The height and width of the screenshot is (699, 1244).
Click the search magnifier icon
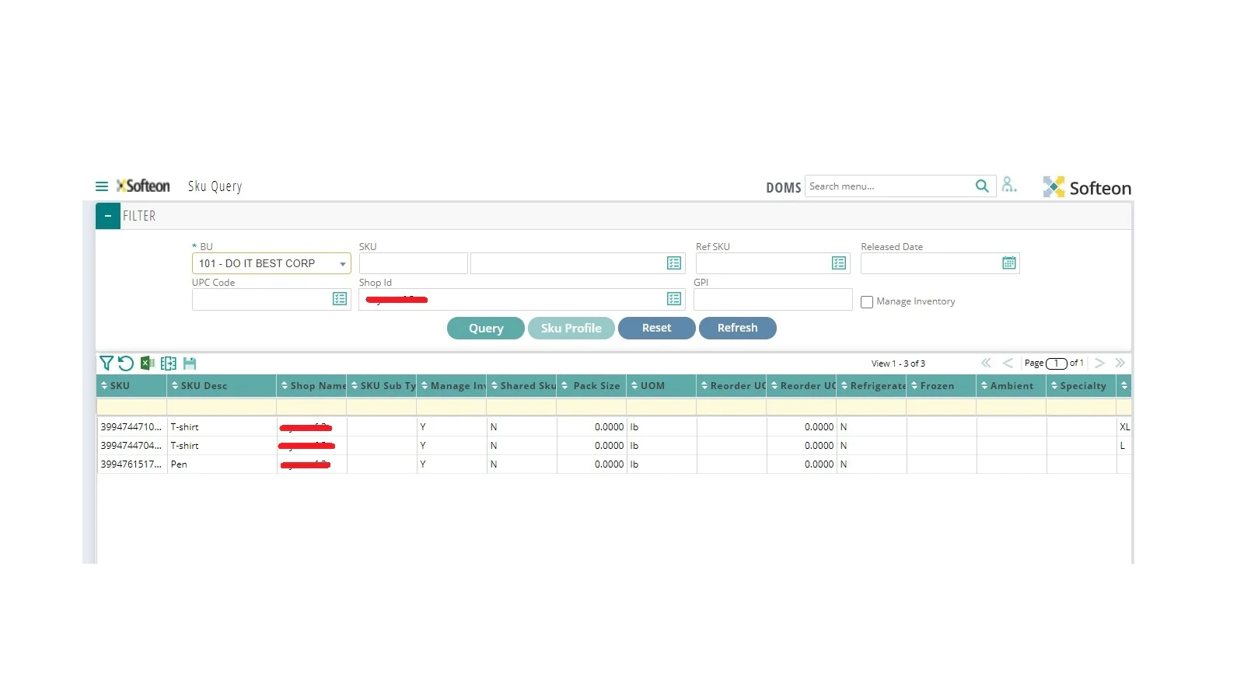click(982, 186)
